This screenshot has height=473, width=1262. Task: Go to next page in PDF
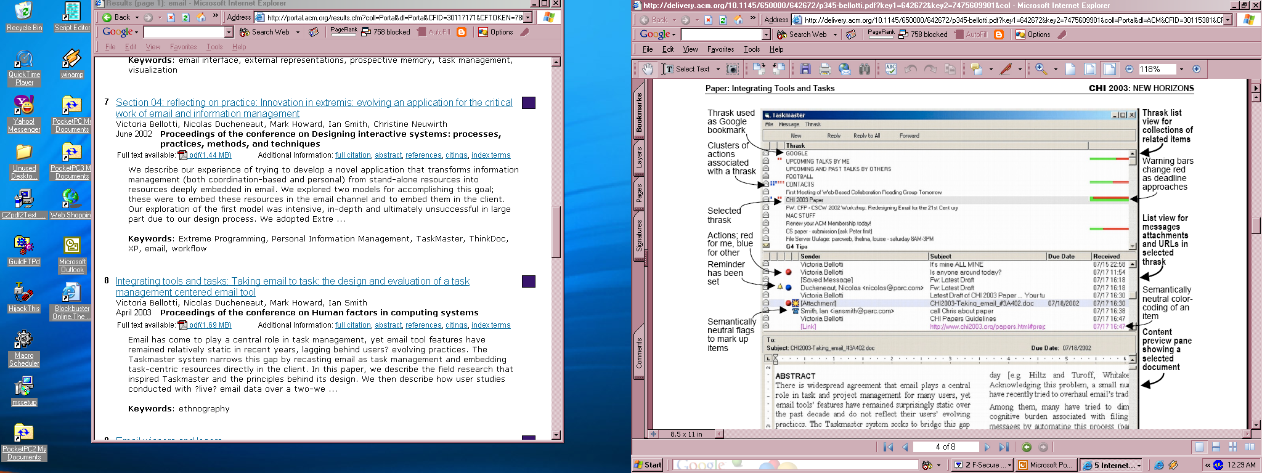[987, 447]
